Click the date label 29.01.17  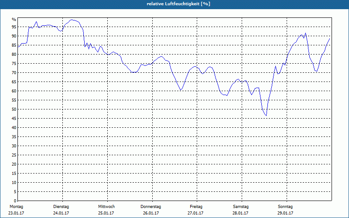click(285, 213)
